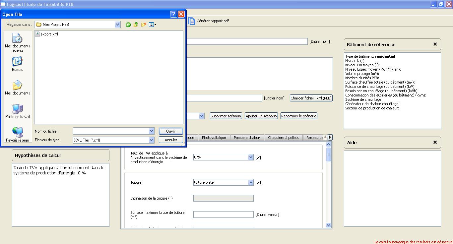The width and height of the screenshot is (453, 244).
Task: Click the Annuler button
Action: 171,140
